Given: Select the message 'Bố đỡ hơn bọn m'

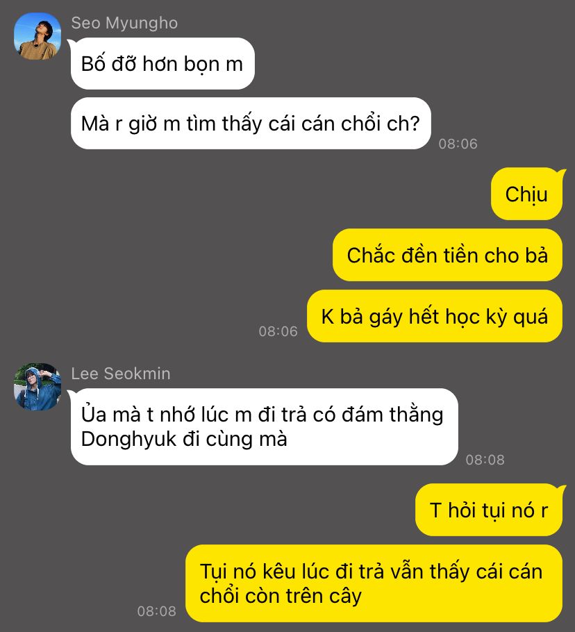Looking at the screenshot, I should coord(162,64).
